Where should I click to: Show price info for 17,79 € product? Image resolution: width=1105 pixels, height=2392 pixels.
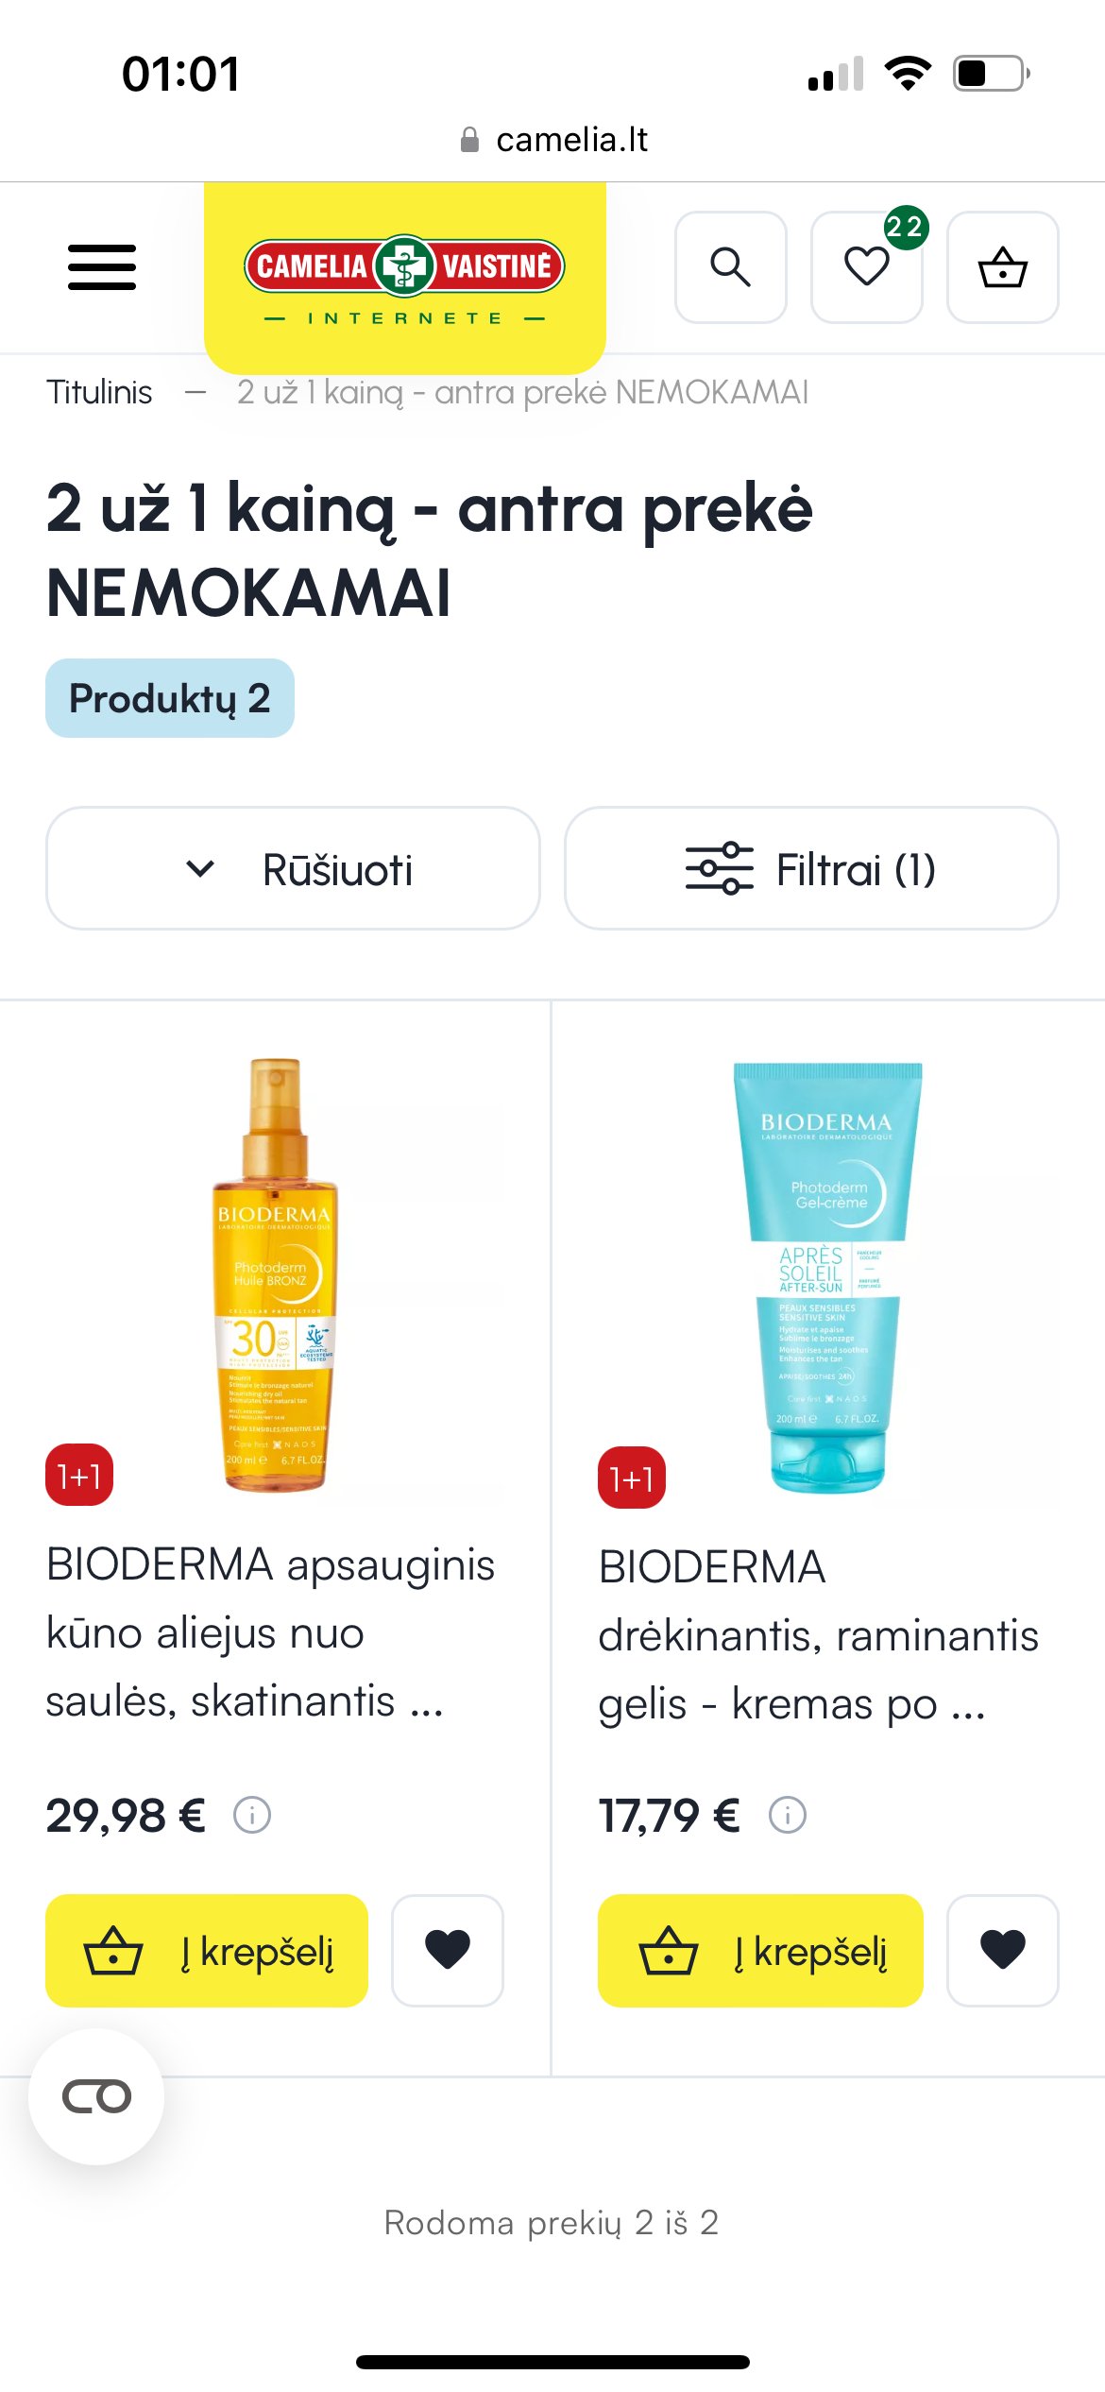coord(788,1815)
